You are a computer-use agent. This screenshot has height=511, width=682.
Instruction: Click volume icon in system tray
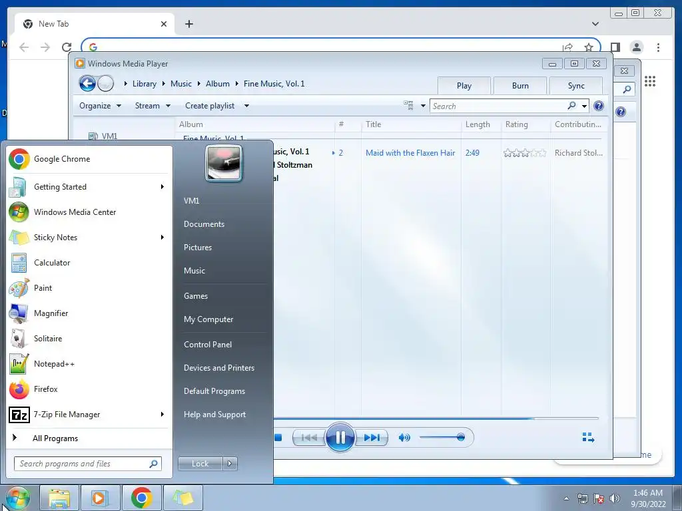614,498
